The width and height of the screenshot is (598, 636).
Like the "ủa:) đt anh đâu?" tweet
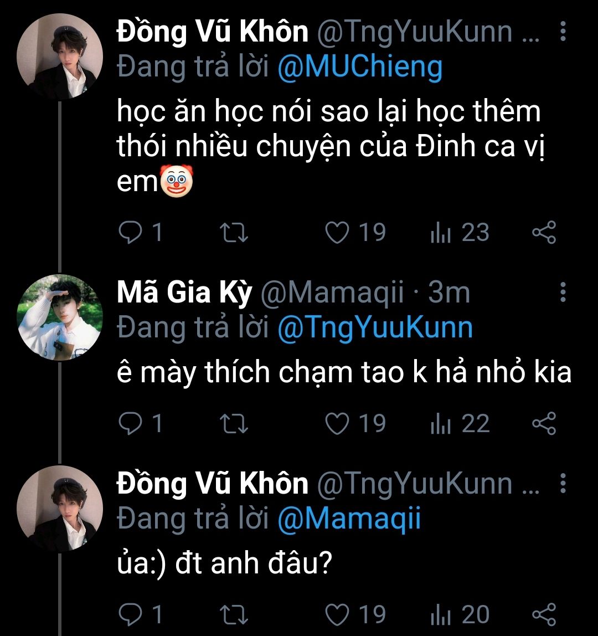click(336, 614)
